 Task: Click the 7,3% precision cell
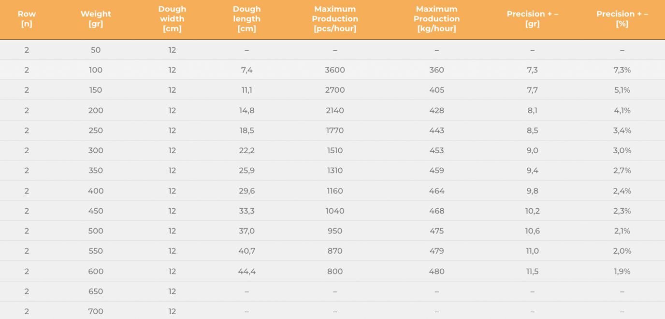click(622, 70)
